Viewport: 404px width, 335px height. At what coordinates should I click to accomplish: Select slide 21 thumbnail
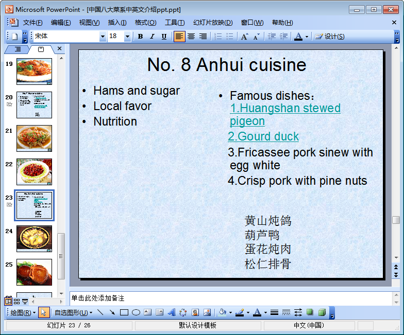point(34,138)
